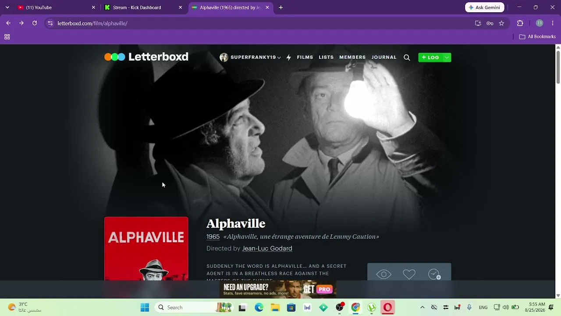Open the Windows Start menu
This screenshot has width=561, height=316.
(x=145, y=308)
